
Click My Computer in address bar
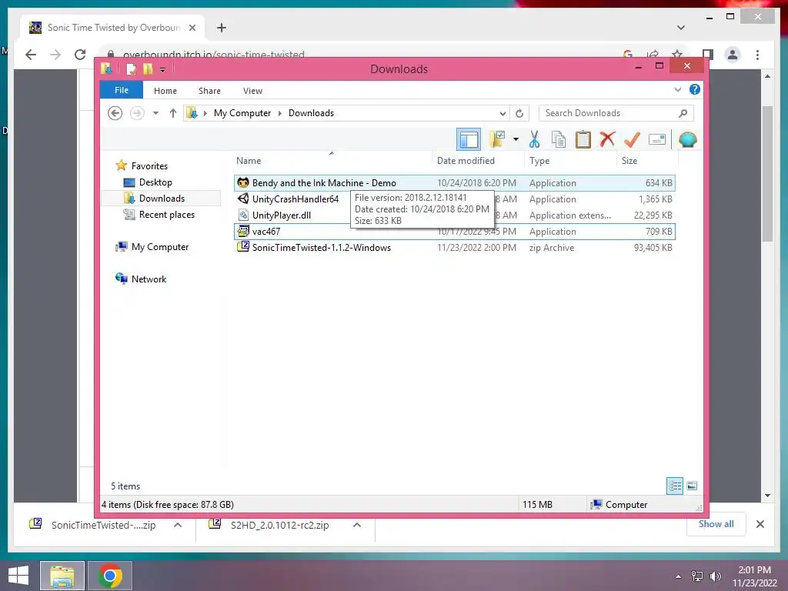coord(242,113)
